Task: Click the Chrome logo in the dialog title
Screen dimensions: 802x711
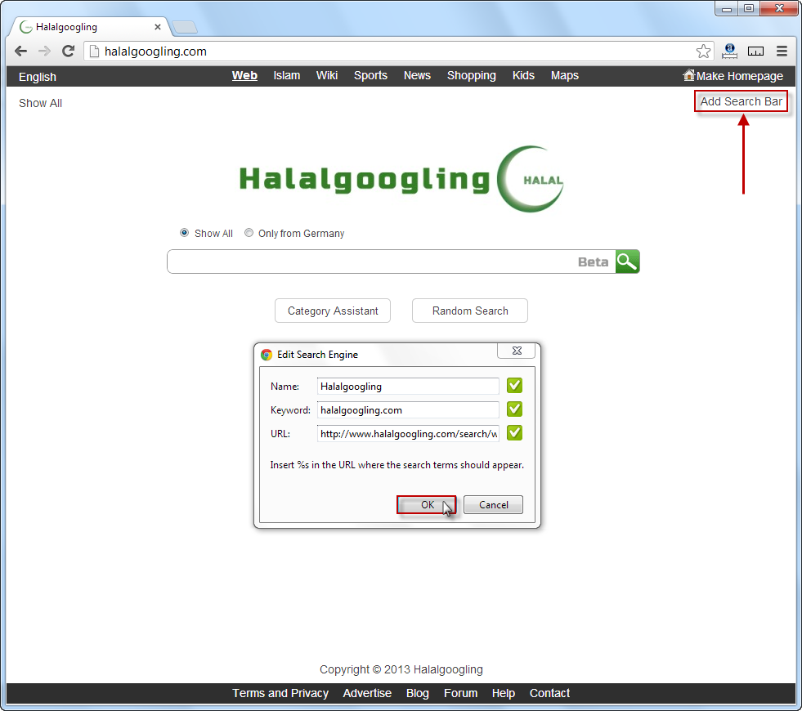Action: click(266, 355)
